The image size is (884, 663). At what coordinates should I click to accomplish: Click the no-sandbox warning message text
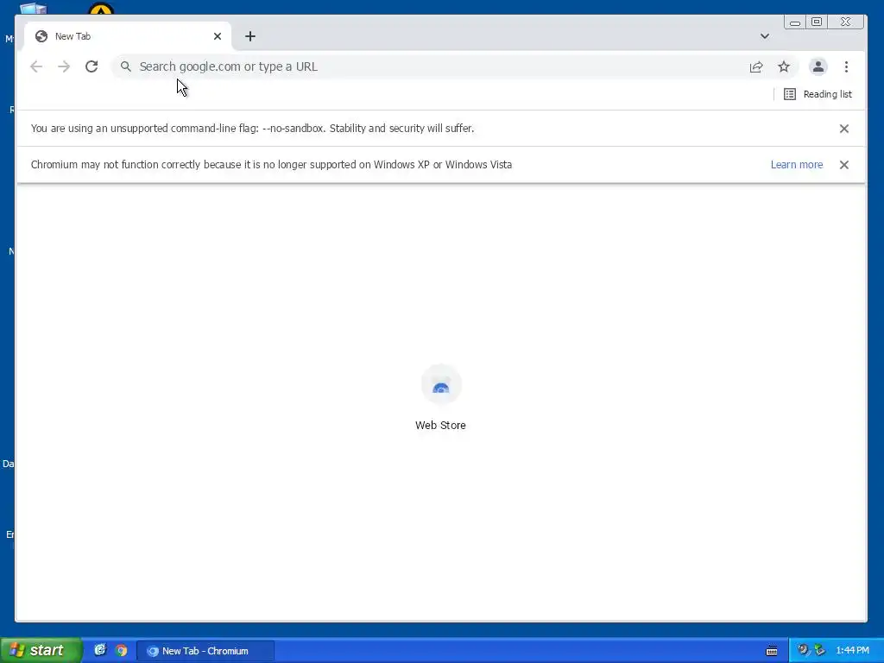click(253, 129)
